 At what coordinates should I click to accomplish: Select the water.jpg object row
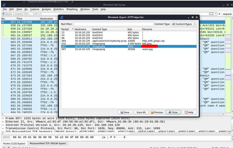click(x=129, y=49)
